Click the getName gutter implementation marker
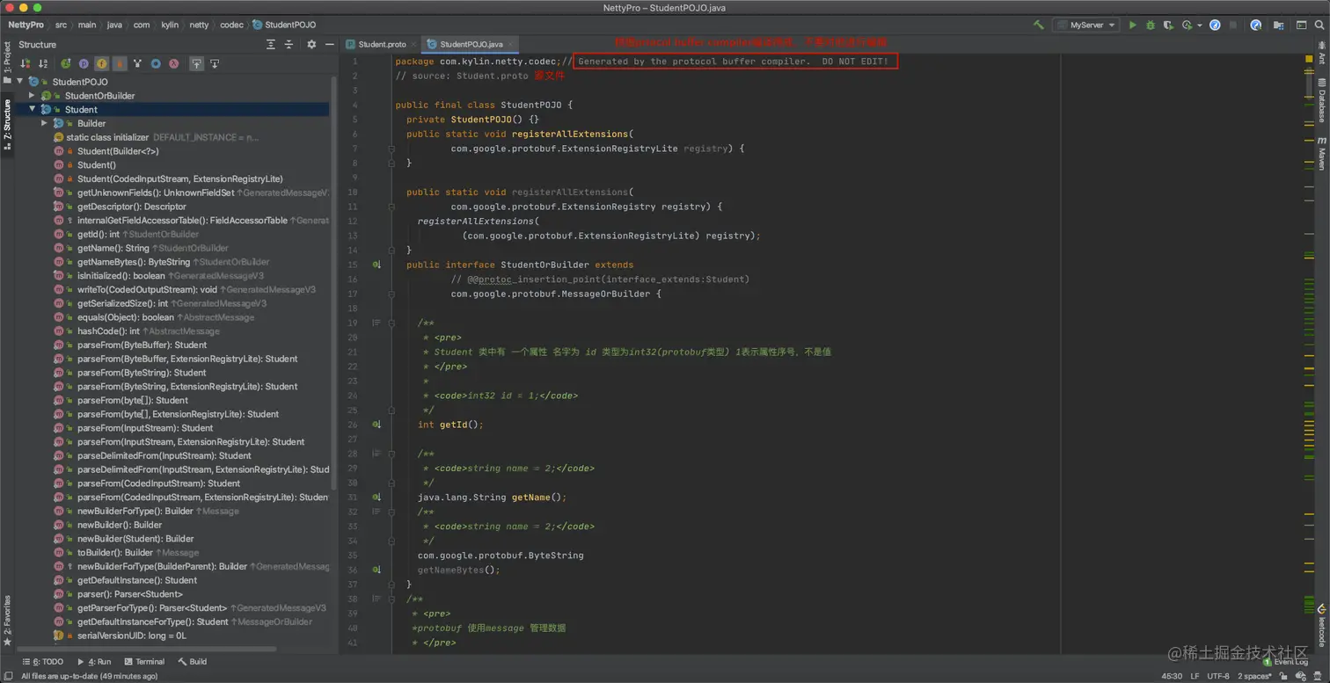Viewport: 1330px width, 683px height. coord(376,498)
